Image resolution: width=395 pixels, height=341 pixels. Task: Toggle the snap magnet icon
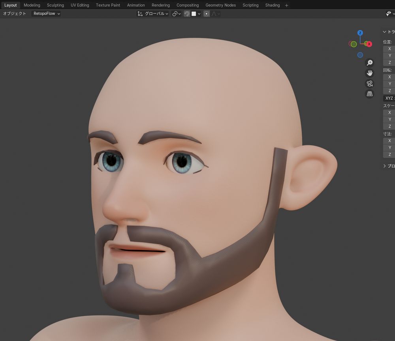point(187,13)
